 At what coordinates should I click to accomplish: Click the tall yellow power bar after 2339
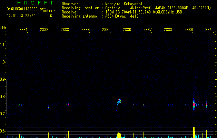click(x=194, y=132)
